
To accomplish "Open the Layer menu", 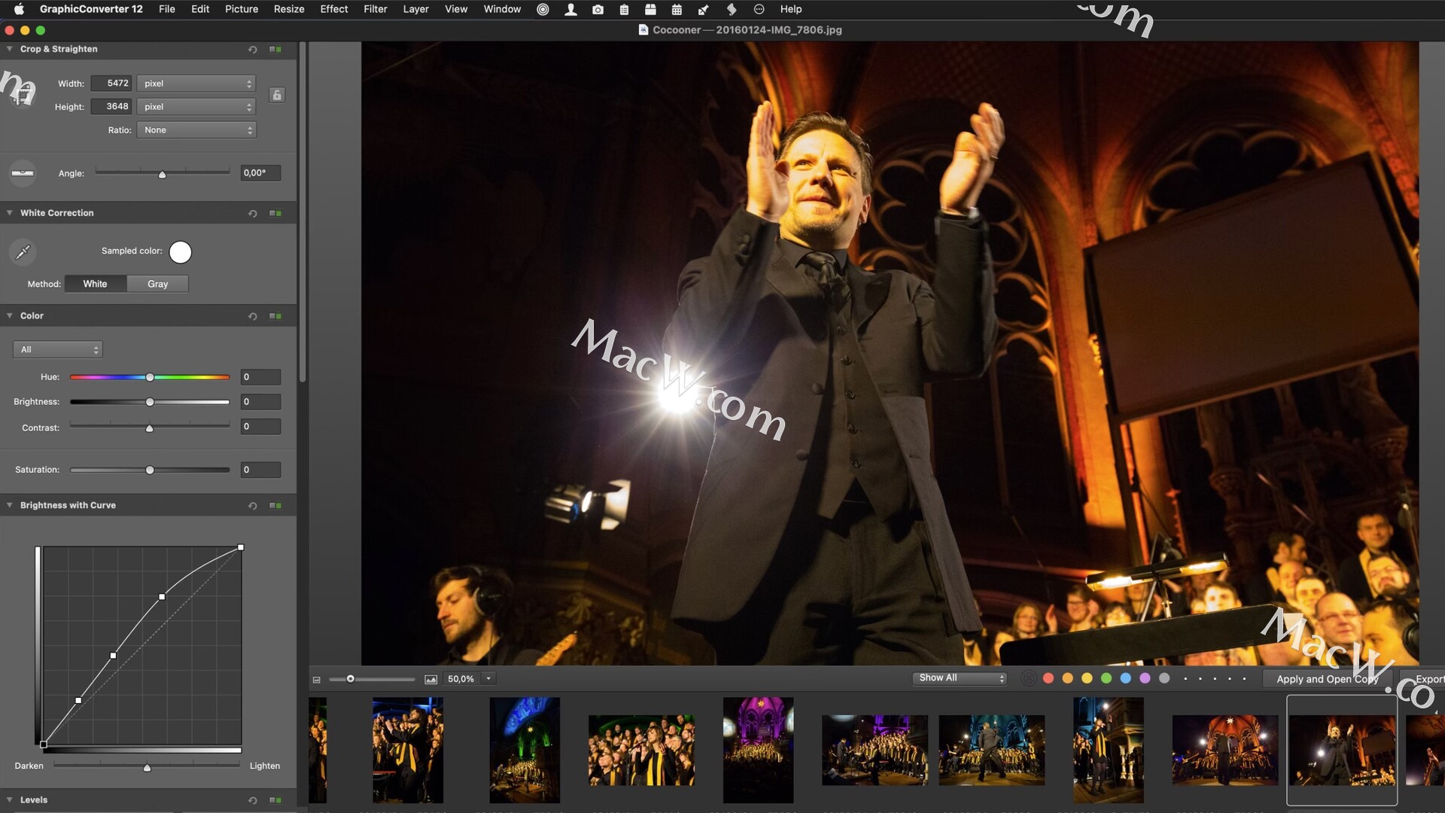I will (415, 9).
